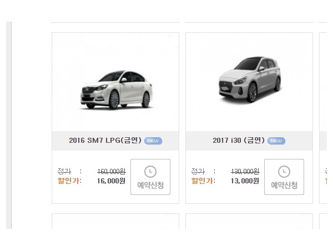This screenshot has height=250, width=333.
Task: Click the clock icon in SM7 reservation button
Action: coord(150,172)
